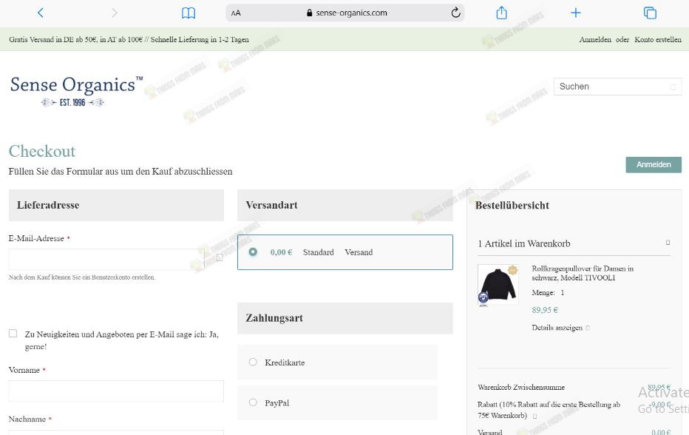Viewport: 689px width, 435px height.
Task: Open the Konto erstellen link
Action: pos(658,40)
